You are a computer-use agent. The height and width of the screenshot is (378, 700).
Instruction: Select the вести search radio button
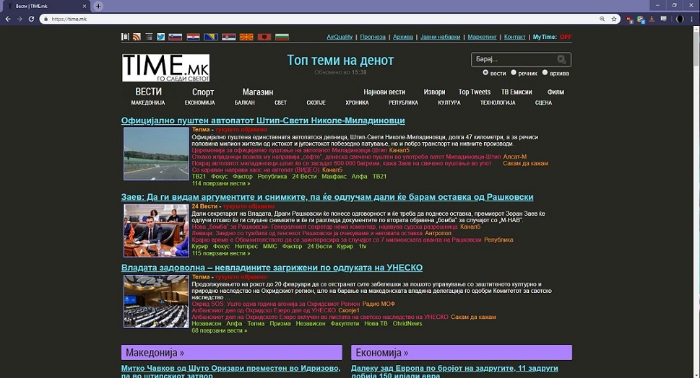click(x=485, y=72)
